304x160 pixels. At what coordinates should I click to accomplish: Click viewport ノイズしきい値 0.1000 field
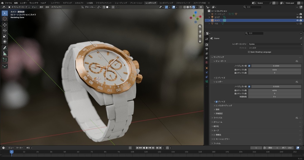point(276,66)
